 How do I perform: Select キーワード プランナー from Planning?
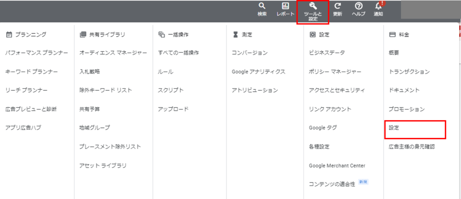point(32,72)
